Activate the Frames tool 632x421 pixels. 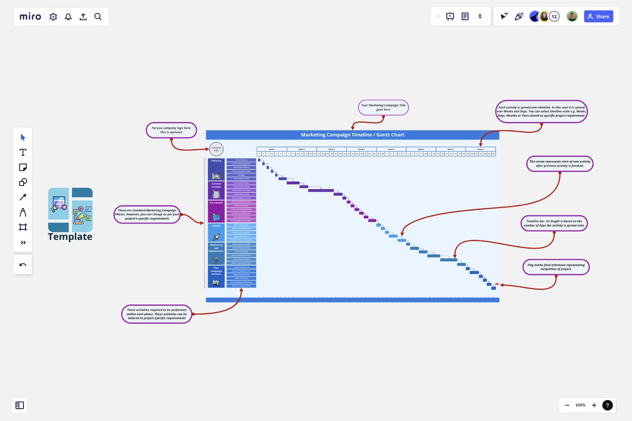point(23,227)
